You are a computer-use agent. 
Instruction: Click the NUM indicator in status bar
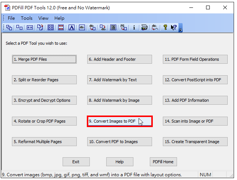tap(205, 175)
